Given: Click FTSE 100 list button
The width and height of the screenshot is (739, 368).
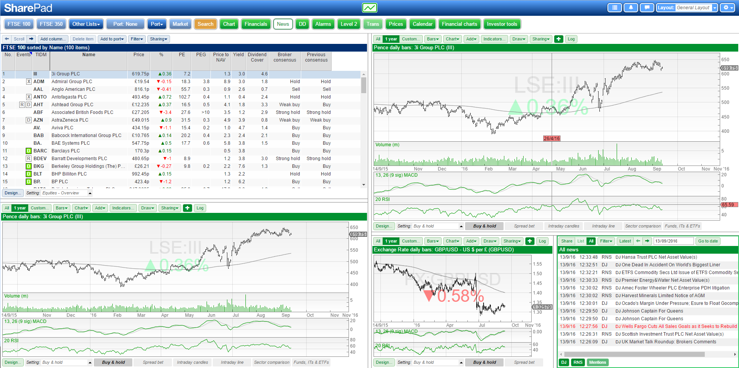Looking at the screenshot, I should coord(19,24).
